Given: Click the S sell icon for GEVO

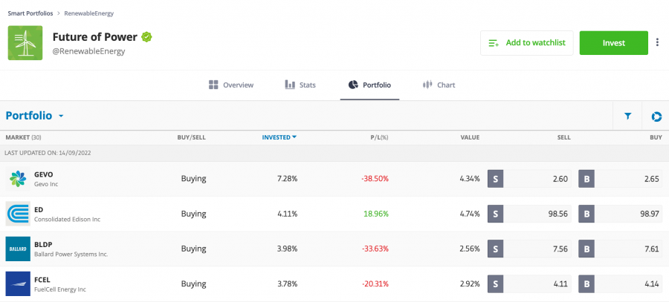Looking at the screenshot, I should (495, 179).
